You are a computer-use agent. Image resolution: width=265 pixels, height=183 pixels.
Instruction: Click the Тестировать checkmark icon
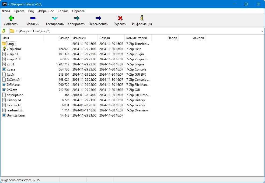[x=55, y=18]
